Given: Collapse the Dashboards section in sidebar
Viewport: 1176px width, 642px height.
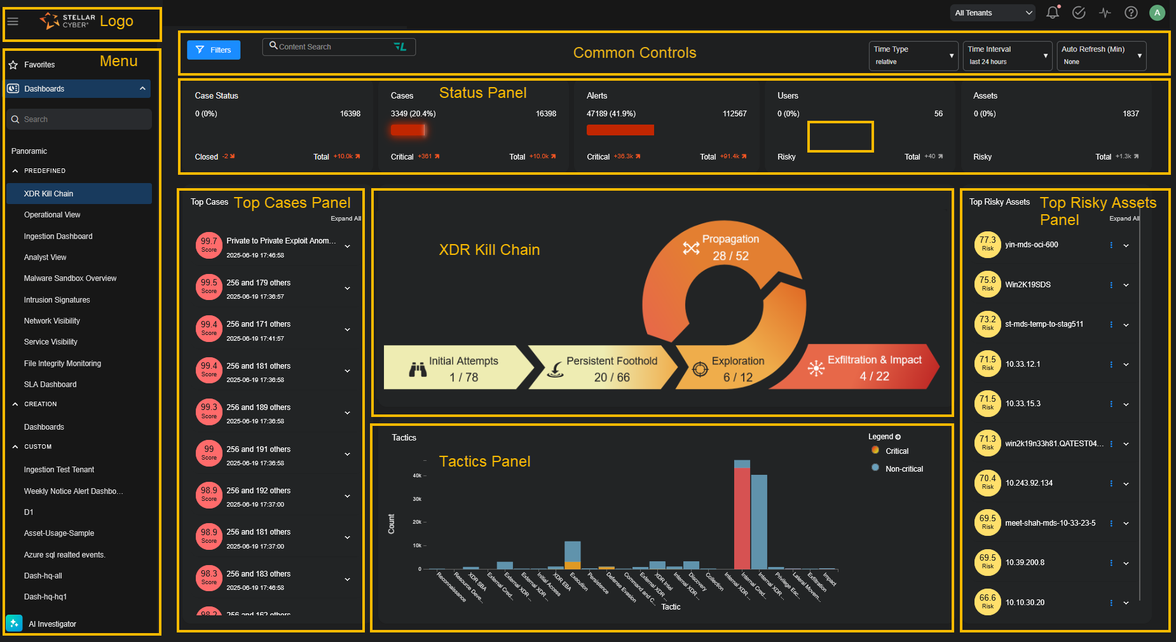Looking at the screenshot, I should click(x=142, y=88).
